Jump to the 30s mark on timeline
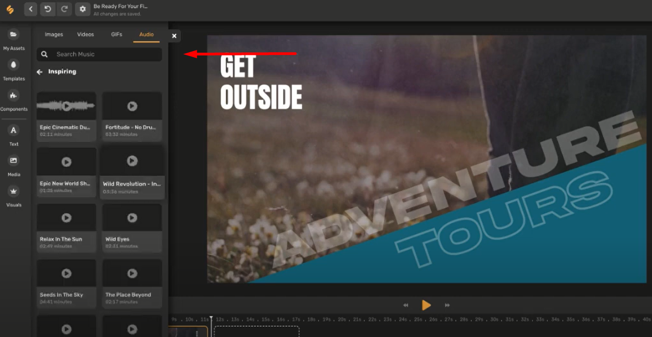The width and height of the screenshot is (652, 337). (x=495, y=319)
